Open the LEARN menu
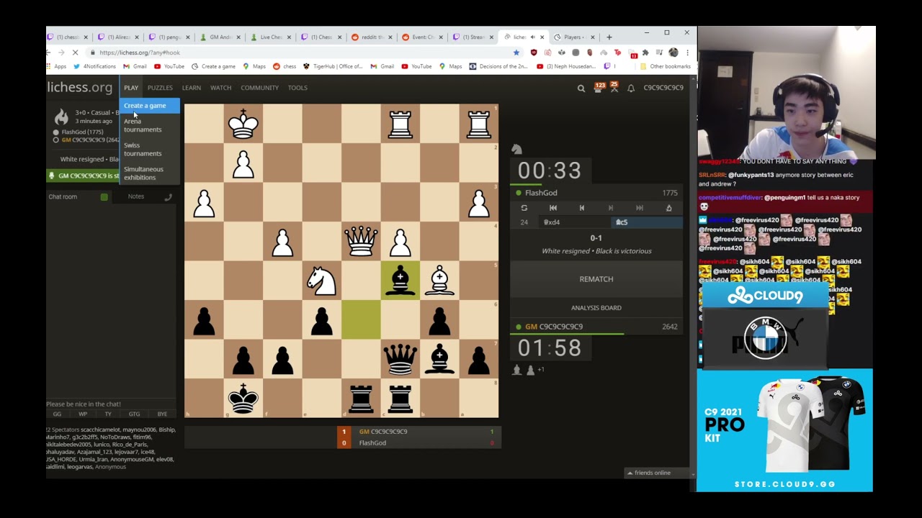The image size is (922, 518). click(x=192, y=88)
